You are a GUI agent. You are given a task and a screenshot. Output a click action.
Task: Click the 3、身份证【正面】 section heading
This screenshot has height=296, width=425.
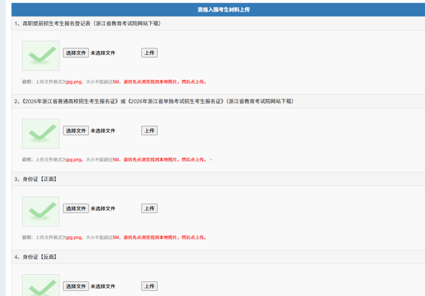tap(36, 179)
